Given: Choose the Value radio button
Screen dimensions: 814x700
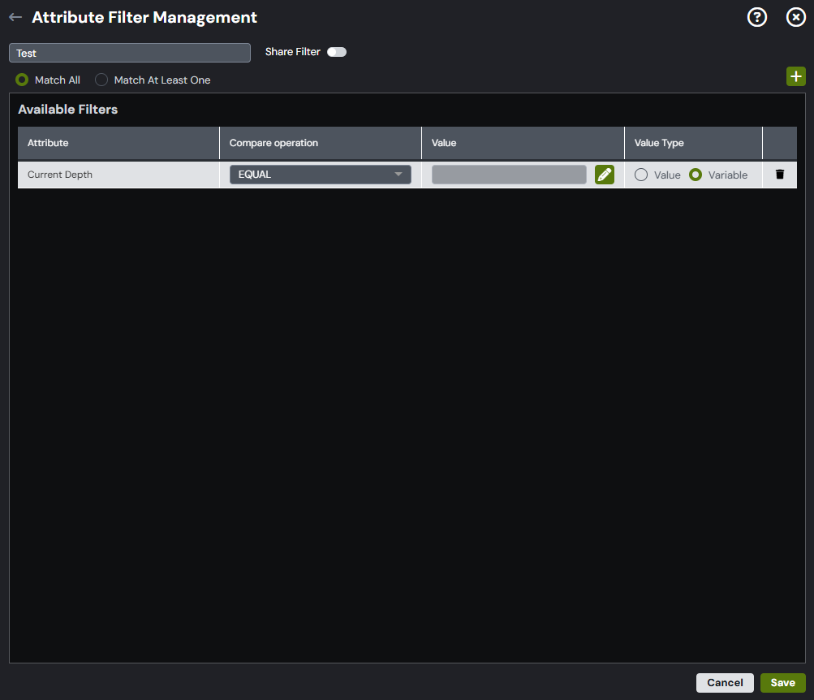Looking at the screenshot, I should click(x=641, y=175).
